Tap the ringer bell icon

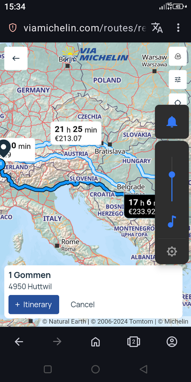pos(172,121)
